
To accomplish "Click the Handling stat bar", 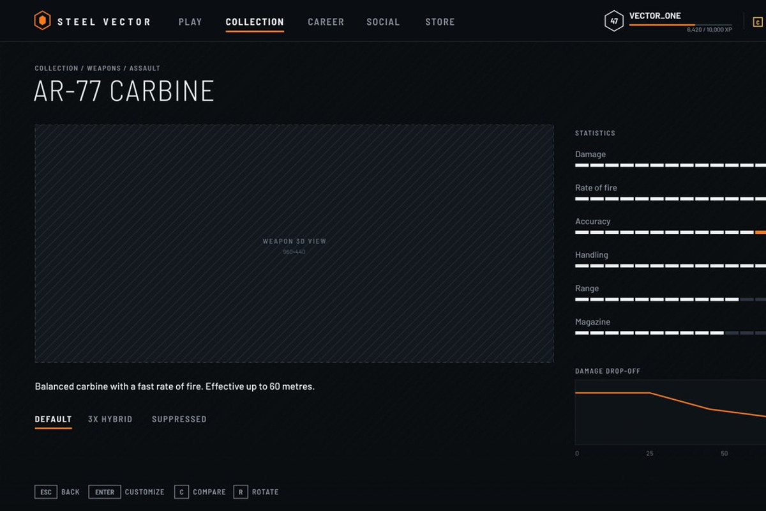I will tap(670, 266).
